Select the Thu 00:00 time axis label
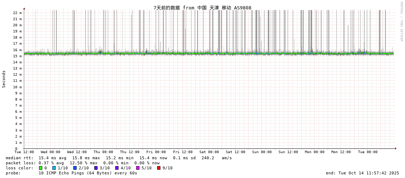Screen dimensions: 405x178 pos(103,152)
